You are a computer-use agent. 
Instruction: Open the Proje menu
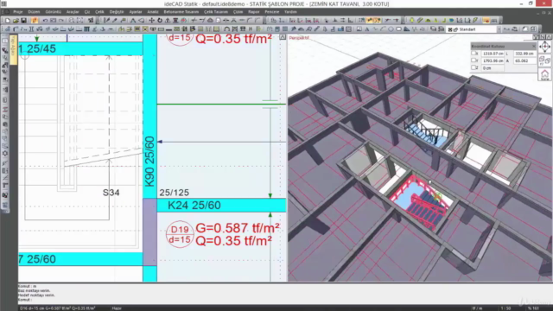[x=17, y=11]
